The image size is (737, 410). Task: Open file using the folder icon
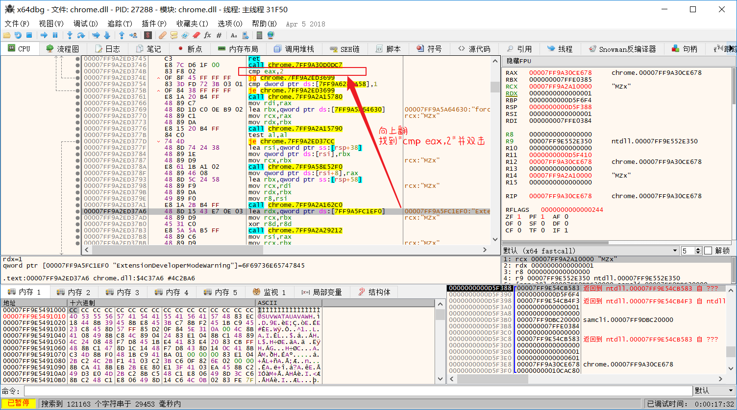(7, 35)
